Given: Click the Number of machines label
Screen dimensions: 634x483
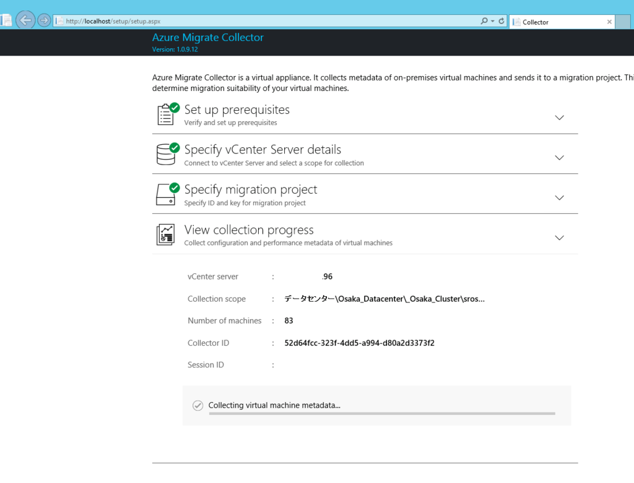Looking at the screenshot, I should point(224,320).
